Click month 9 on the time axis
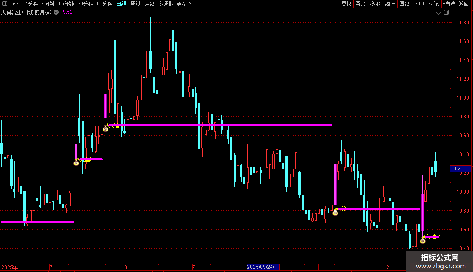The height and width of the screenshot is (272, 473). tap(194, 267)
